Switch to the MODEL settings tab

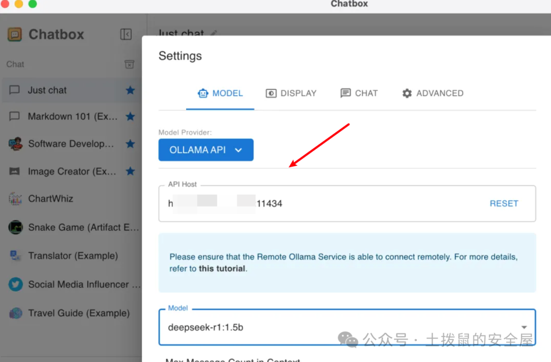coord(220,93)
